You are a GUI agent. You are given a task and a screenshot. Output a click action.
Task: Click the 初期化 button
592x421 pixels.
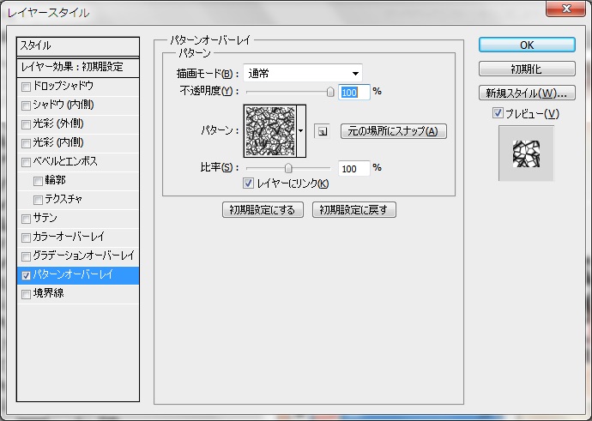tap(527, 69)
